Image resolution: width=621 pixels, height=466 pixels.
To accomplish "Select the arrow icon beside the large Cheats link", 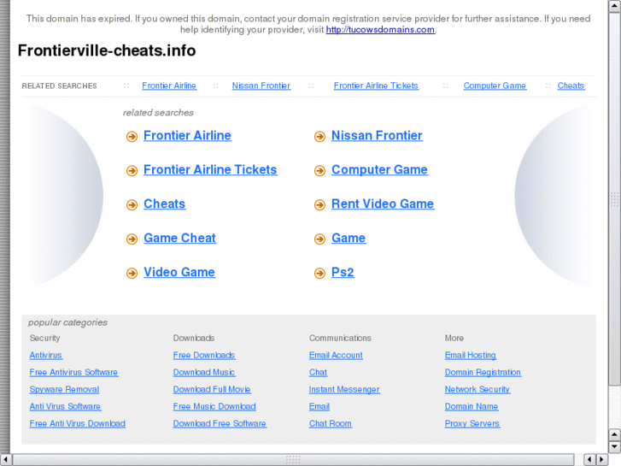I will click(132, 205).
